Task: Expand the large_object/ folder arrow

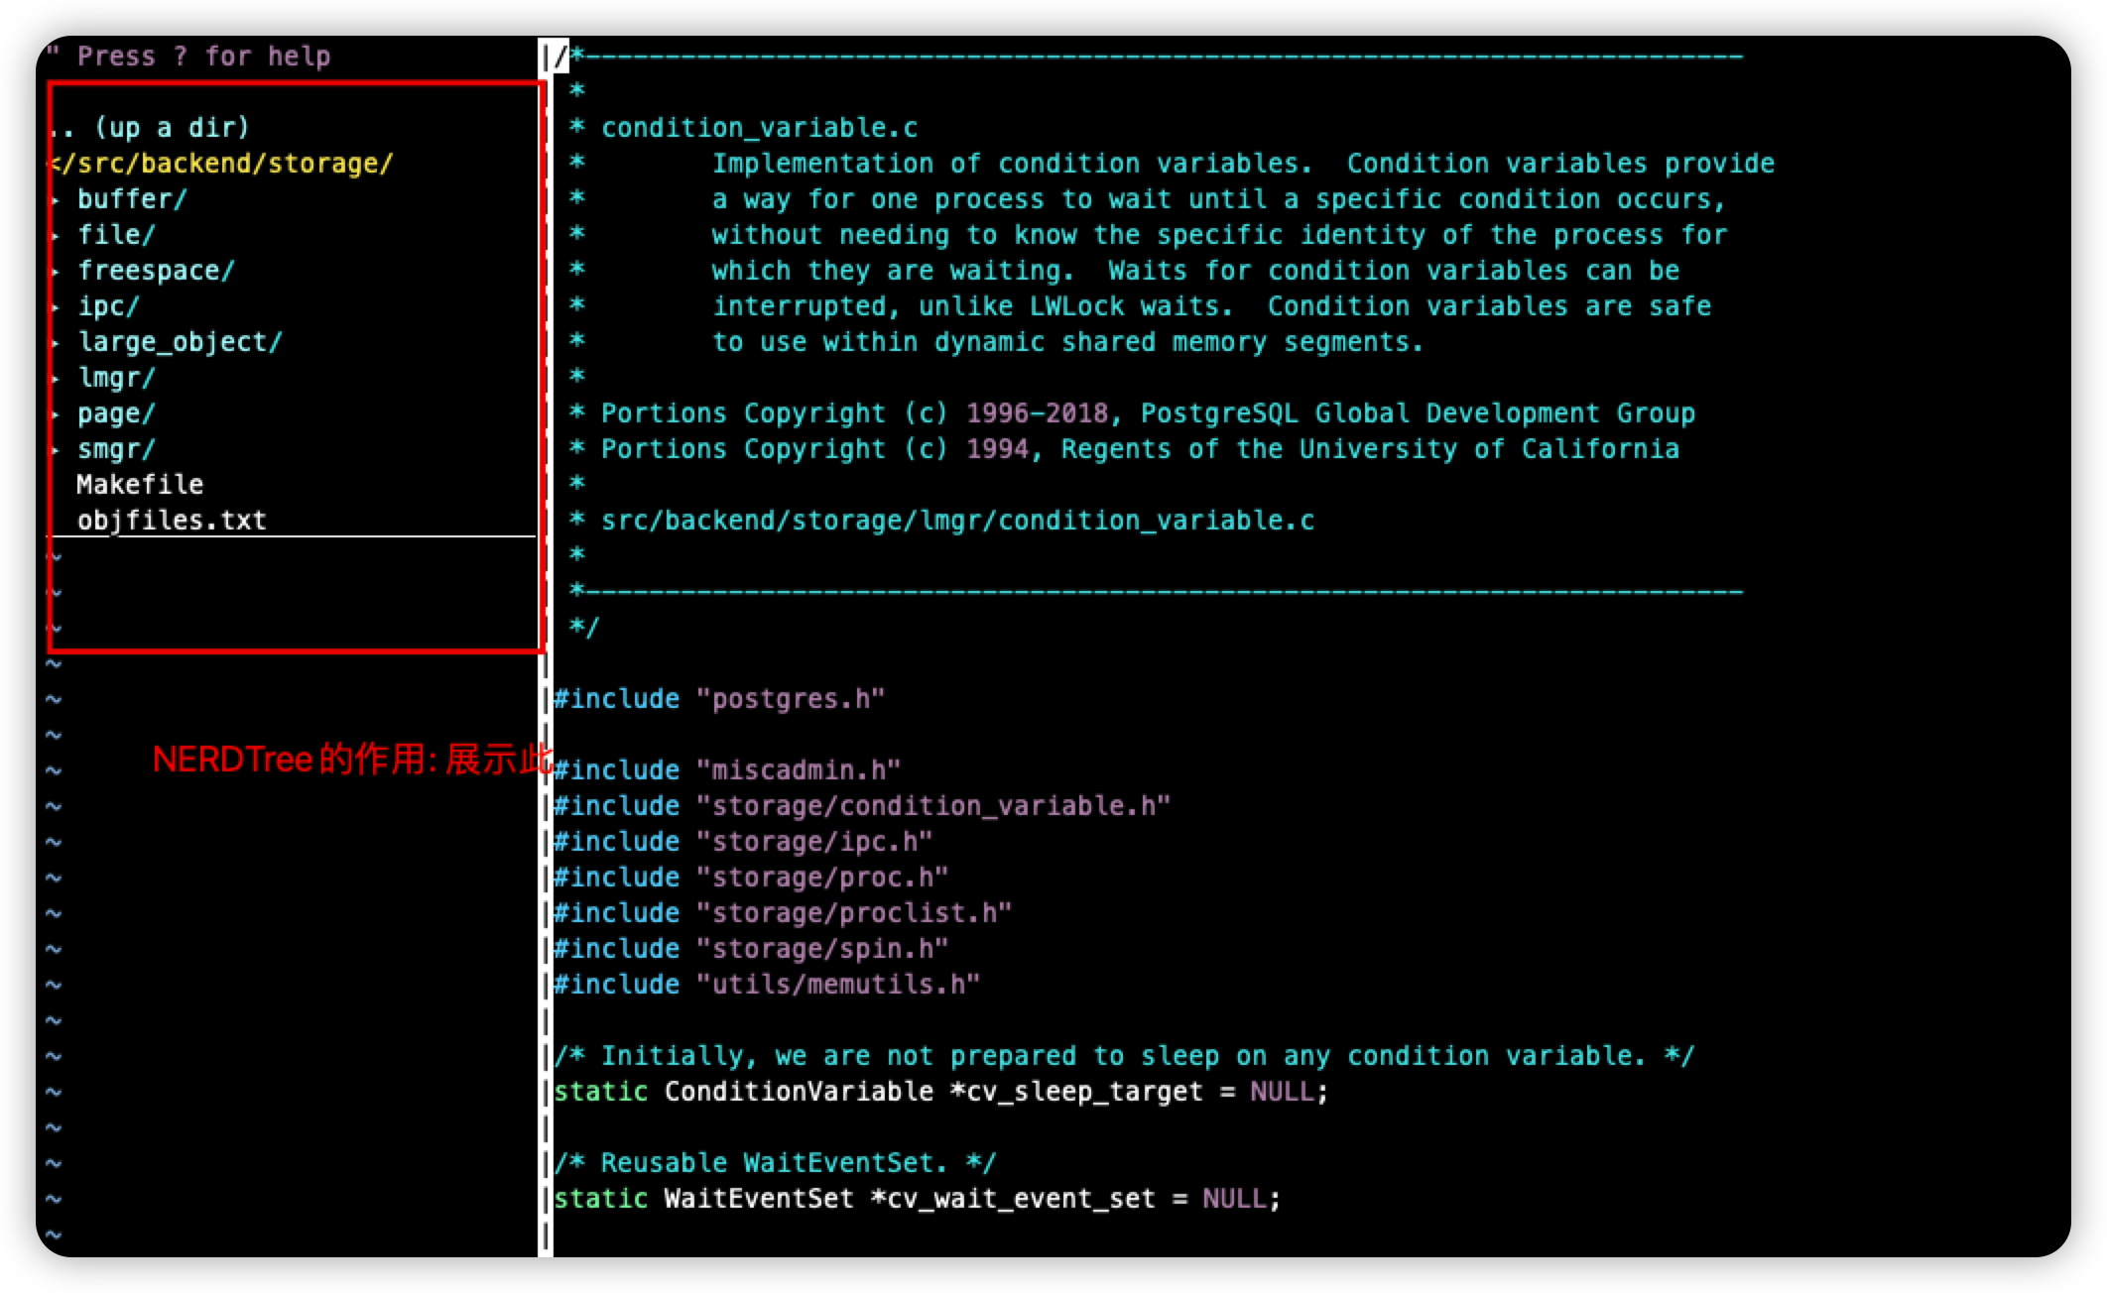Action: pyautogui.click(x=57, y=342)
